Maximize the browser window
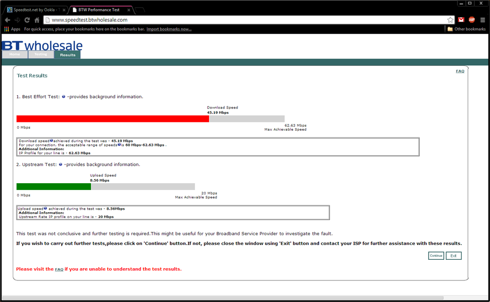The width and height of the screenshot is (490, 302). (x=470, y=3)
